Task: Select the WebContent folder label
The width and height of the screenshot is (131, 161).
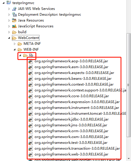Action: (29, 38)
